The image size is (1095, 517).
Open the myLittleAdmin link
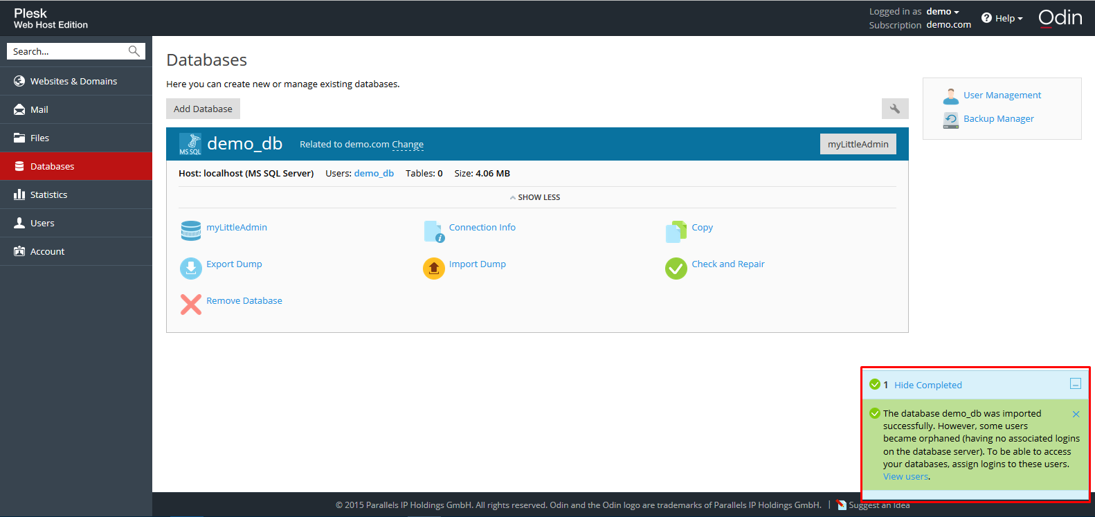click(237, 227)
